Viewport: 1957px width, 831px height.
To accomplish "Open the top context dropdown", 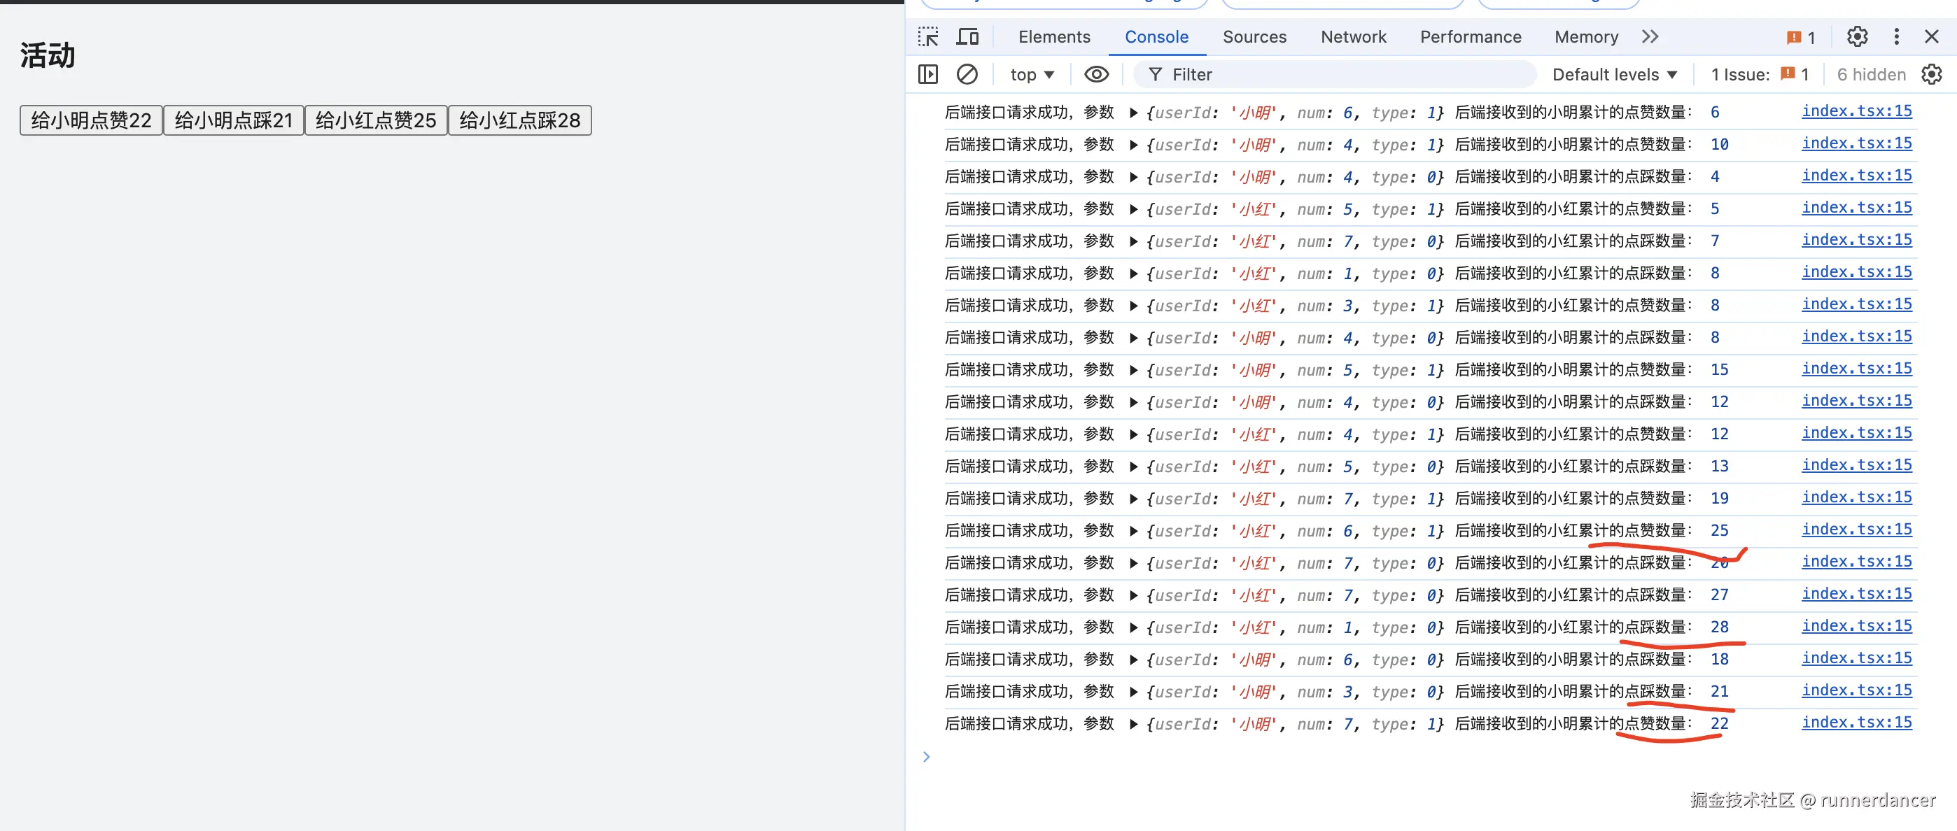I will (x=1031, y=74).
